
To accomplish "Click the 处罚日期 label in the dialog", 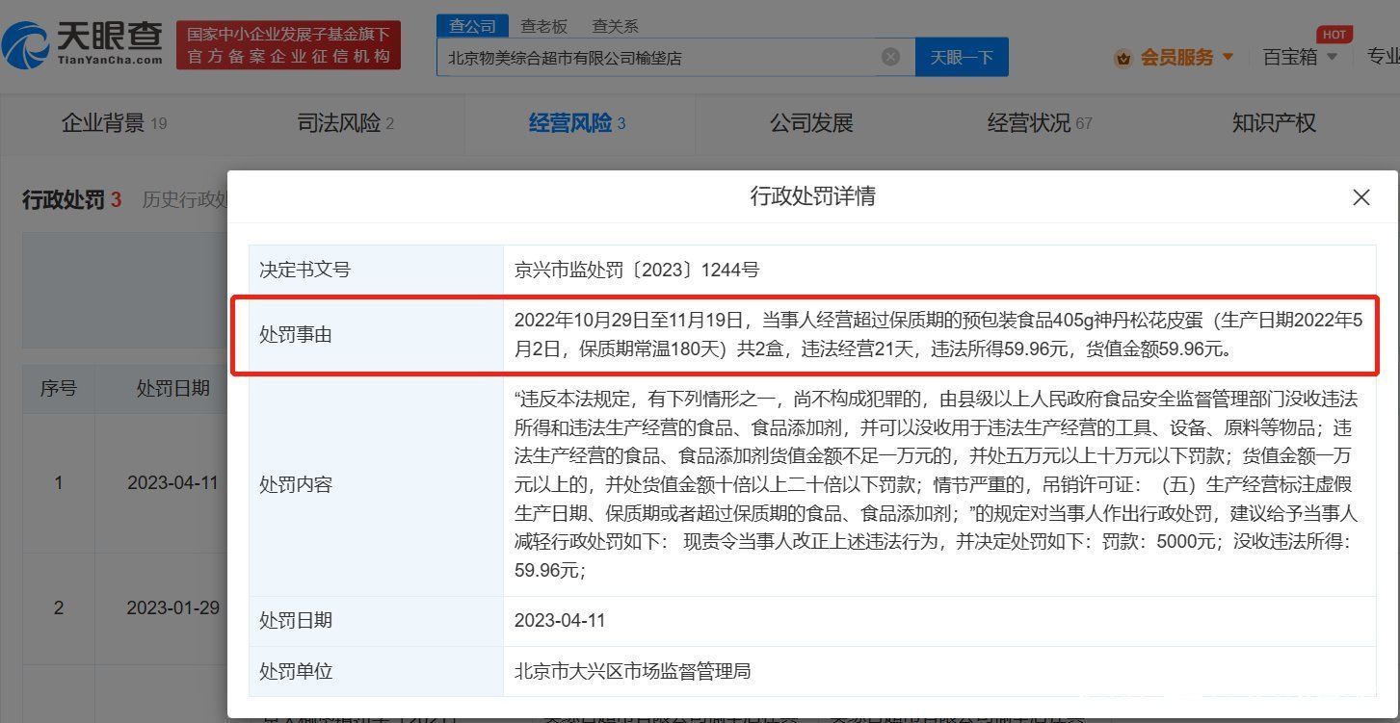I will pyautogui.click(x=296, y=620).
